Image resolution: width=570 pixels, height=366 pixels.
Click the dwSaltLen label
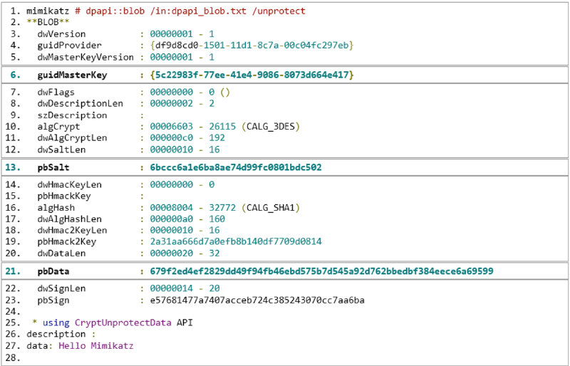(61, 150)
